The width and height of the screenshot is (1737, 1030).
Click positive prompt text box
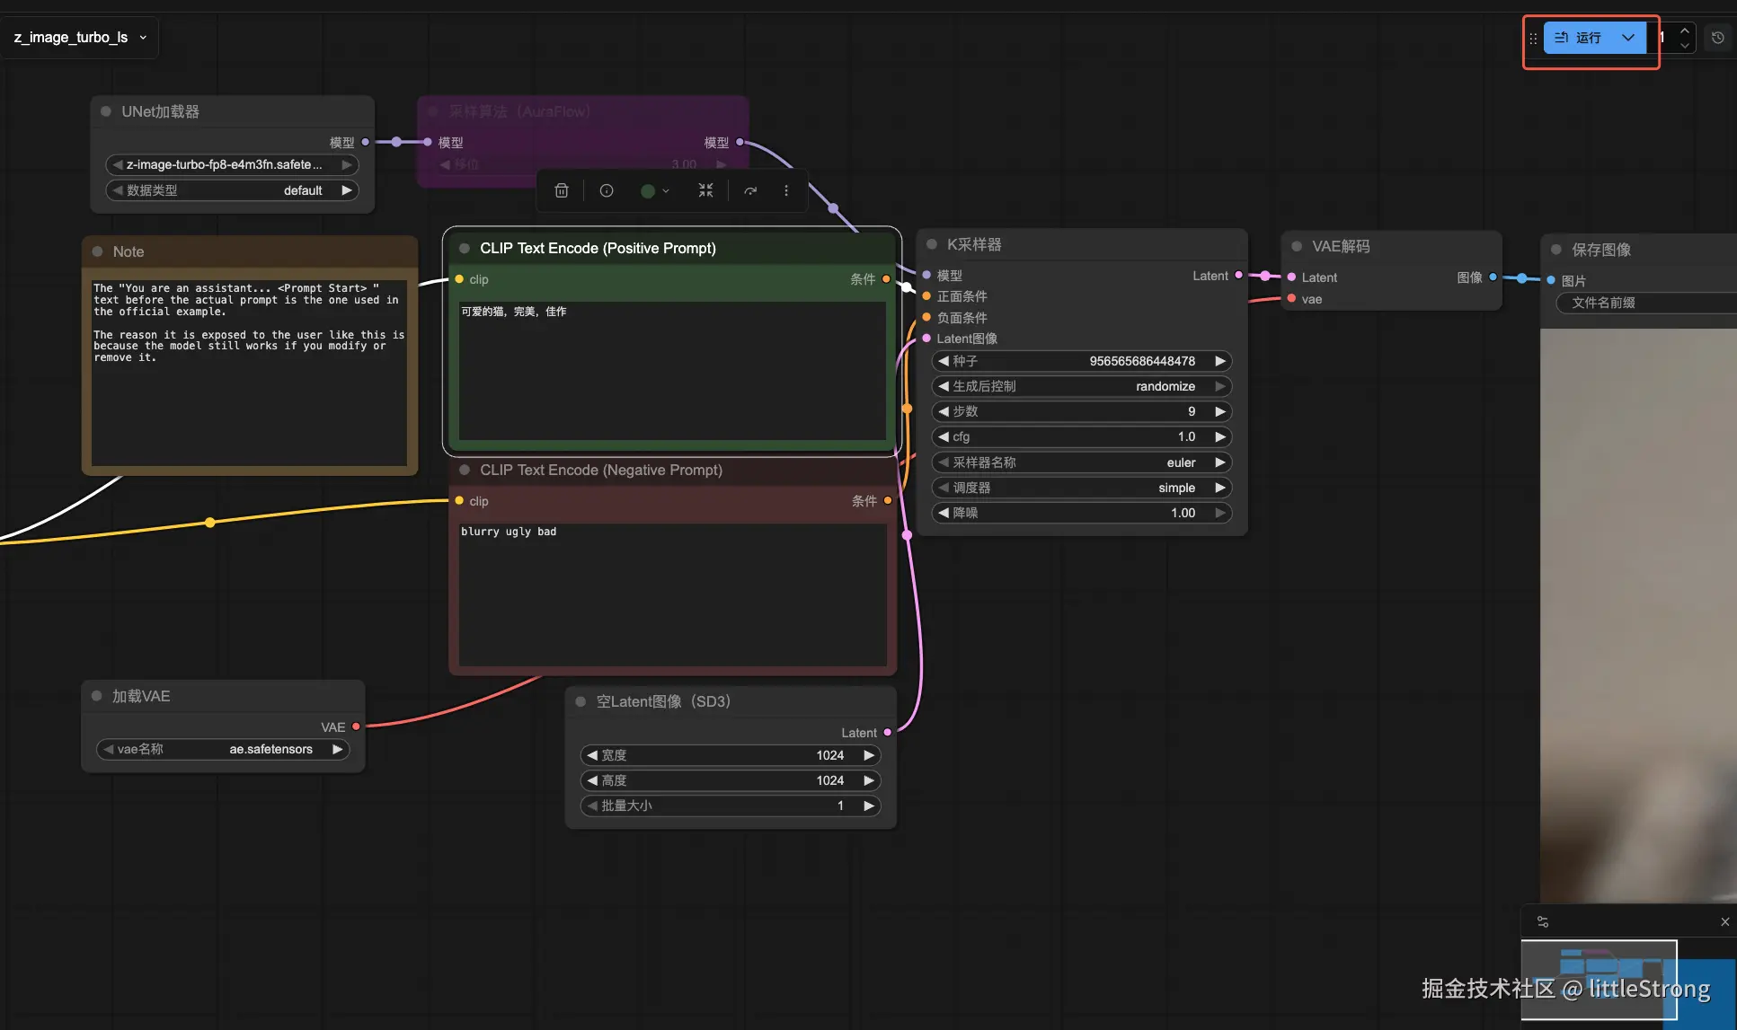pyautogui.click(x=672, y=370)
